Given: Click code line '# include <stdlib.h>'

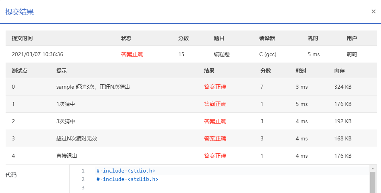Looking at the screenshot, I should [127, 179].
